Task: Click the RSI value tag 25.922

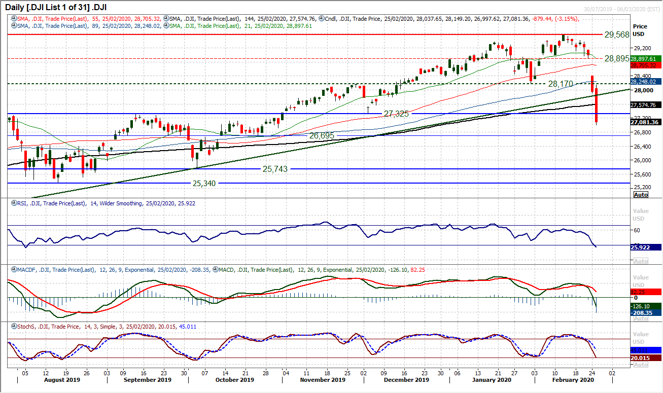Action: pos(646,247)
